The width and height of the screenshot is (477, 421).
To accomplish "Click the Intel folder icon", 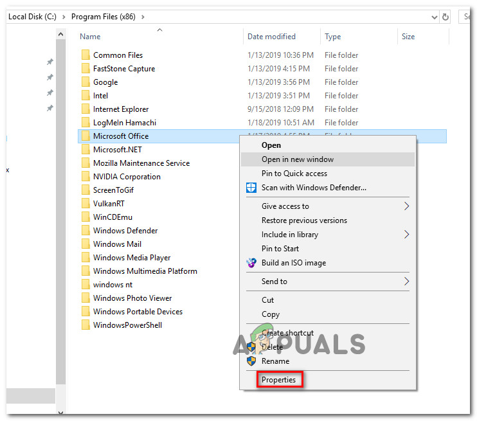I will 85,96.
